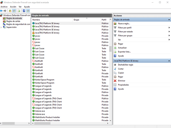Click Propiedades action link
The height and width of the screenshot is (128, 171).
tap(123, 85)
